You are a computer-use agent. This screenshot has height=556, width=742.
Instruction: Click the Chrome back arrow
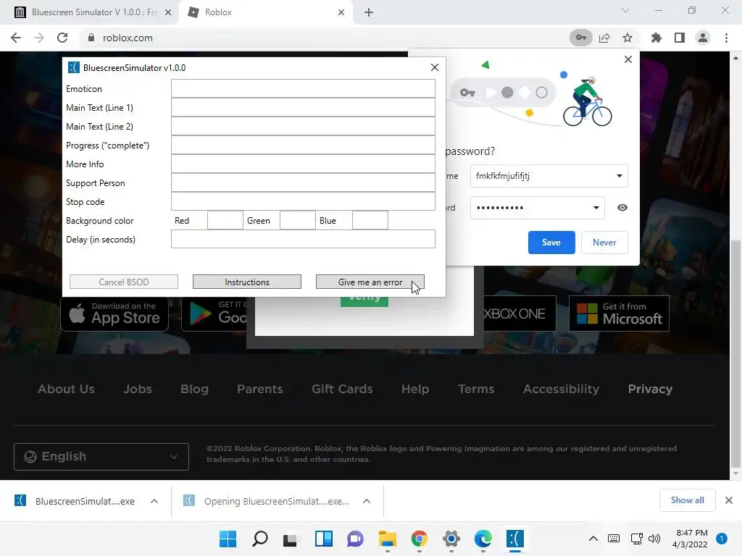[16, 38]
